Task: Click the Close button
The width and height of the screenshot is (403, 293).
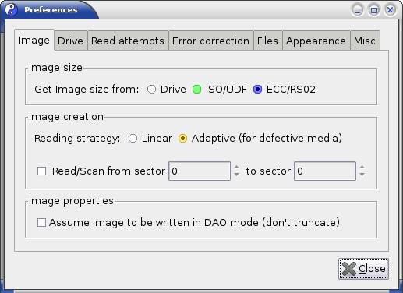Action: (363, 269)
